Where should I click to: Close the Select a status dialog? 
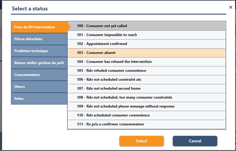[231, 7]
